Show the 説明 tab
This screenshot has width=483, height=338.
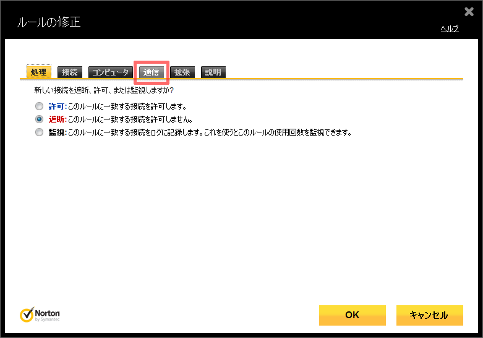213,72
